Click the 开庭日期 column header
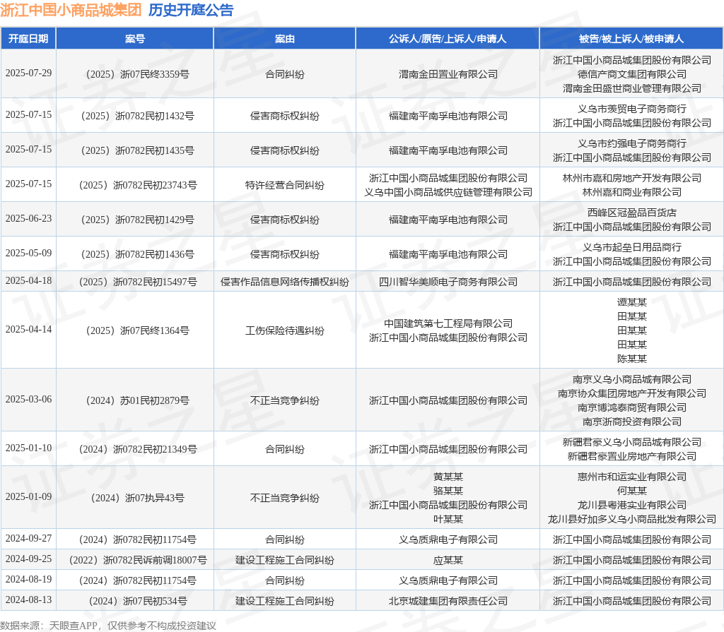724x632 pixels. [28, 39]
